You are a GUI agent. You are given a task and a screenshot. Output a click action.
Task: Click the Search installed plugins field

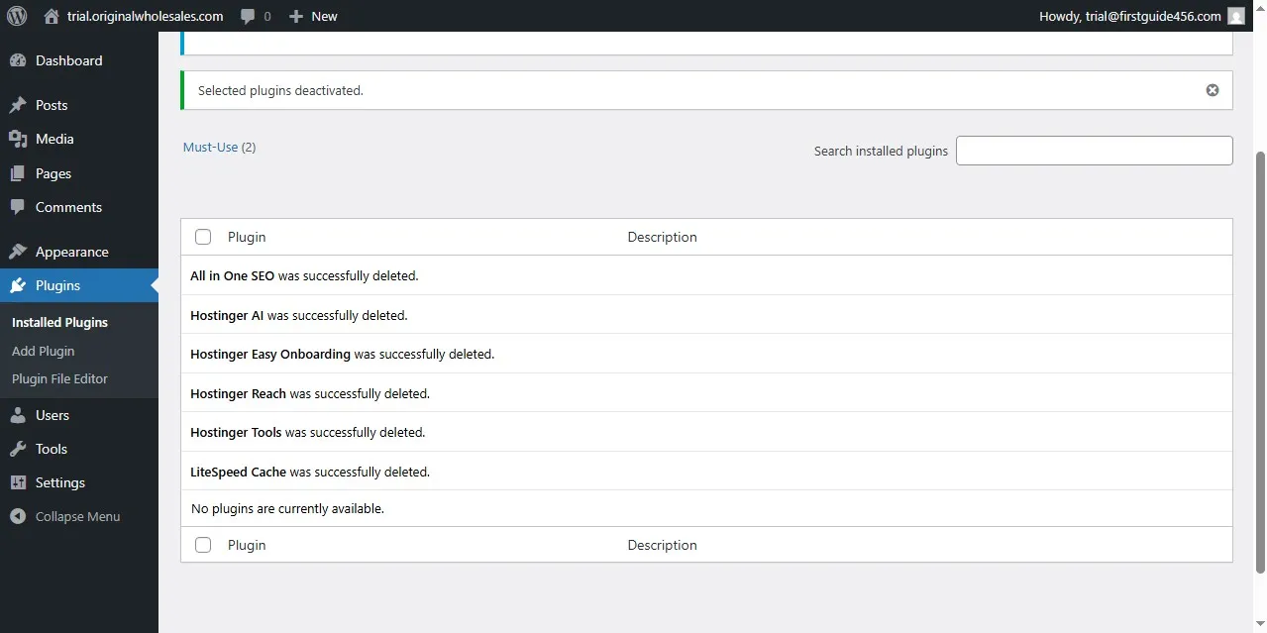tap(1094, 150)
